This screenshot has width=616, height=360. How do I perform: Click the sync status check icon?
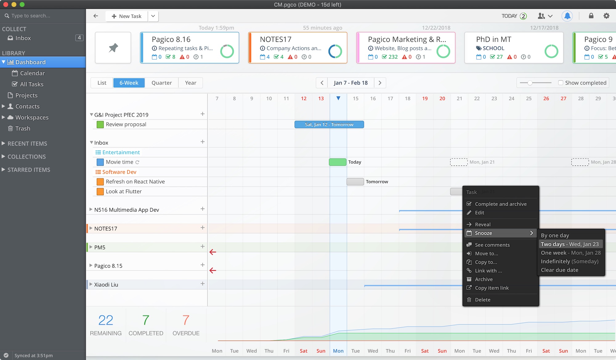pos(6,355)
